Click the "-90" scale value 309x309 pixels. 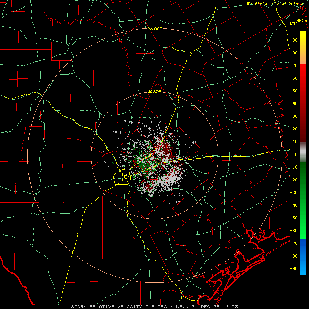coord(294,269)
